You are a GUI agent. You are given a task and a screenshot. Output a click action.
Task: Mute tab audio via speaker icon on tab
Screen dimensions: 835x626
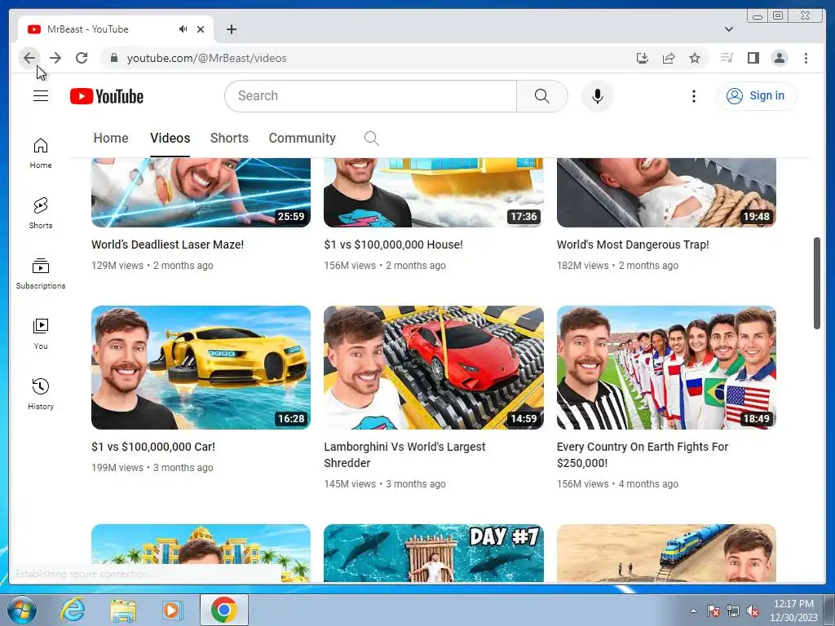[x=183, y=29]
